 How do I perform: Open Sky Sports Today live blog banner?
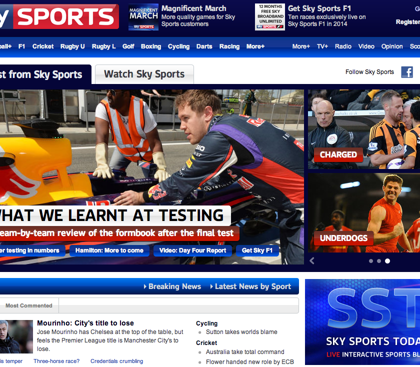pyautogui.click(x=362, y=322)
